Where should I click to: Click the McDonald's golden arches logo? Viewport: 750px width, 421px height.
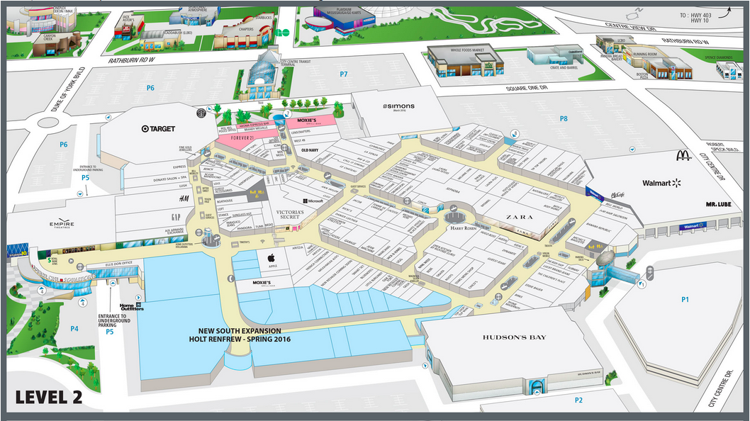click(x=684, y=155)
